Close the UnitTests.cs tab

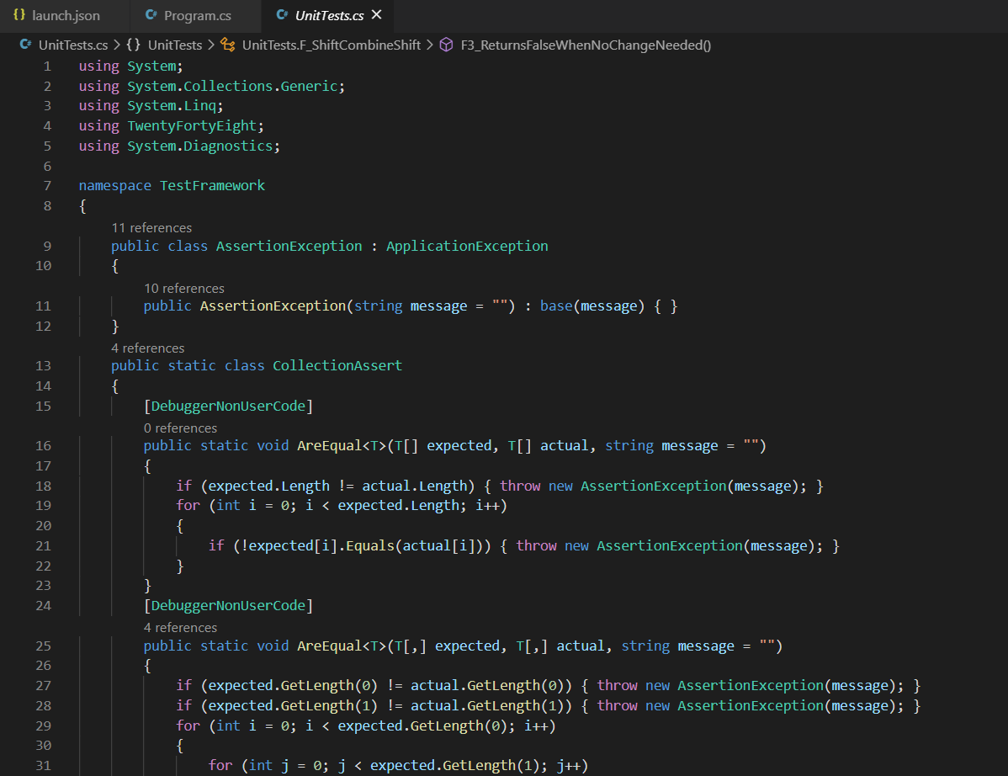[x=377, y=15]
